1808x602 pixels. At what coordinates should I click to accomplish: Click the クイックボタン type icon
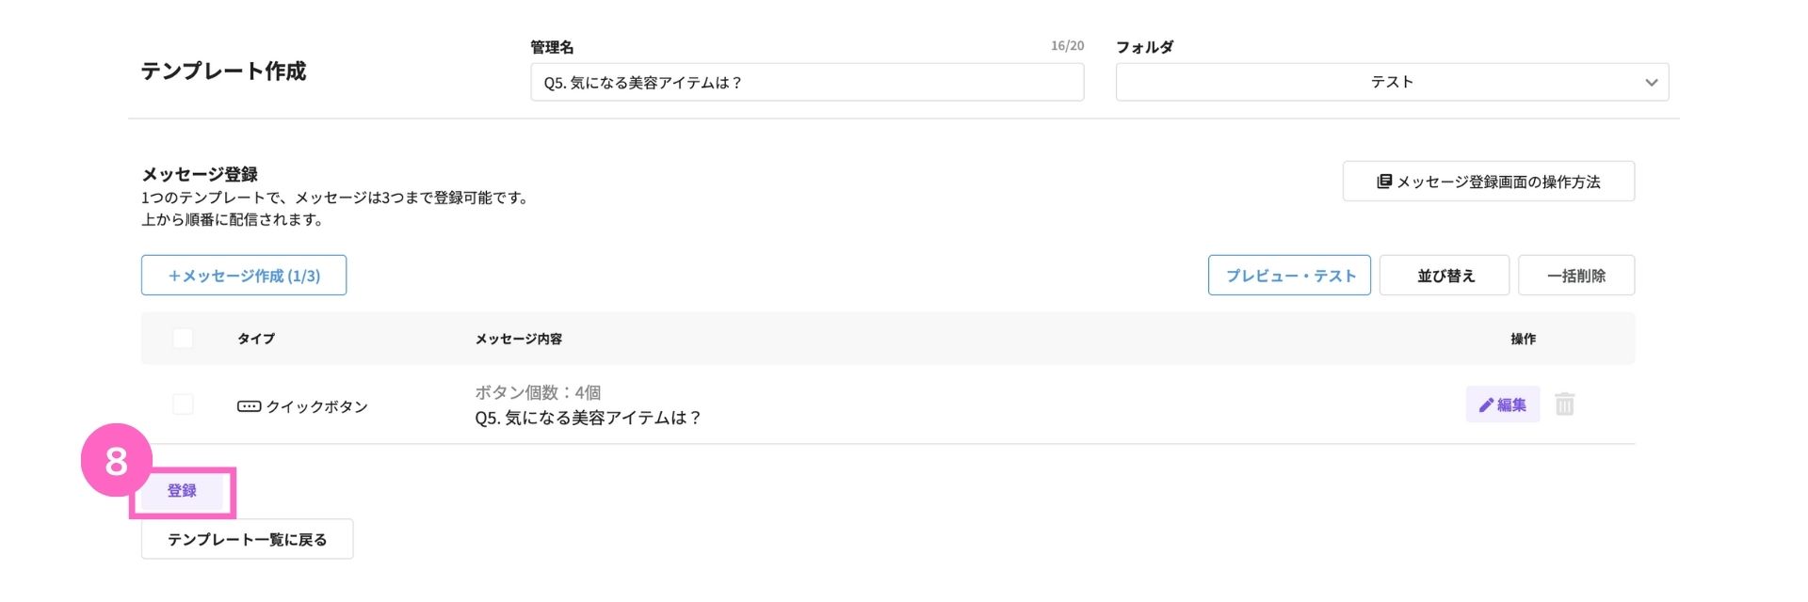point(249,406)
